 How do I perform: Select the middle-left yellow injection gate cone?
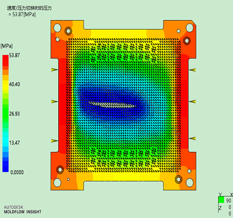point(54,102)
